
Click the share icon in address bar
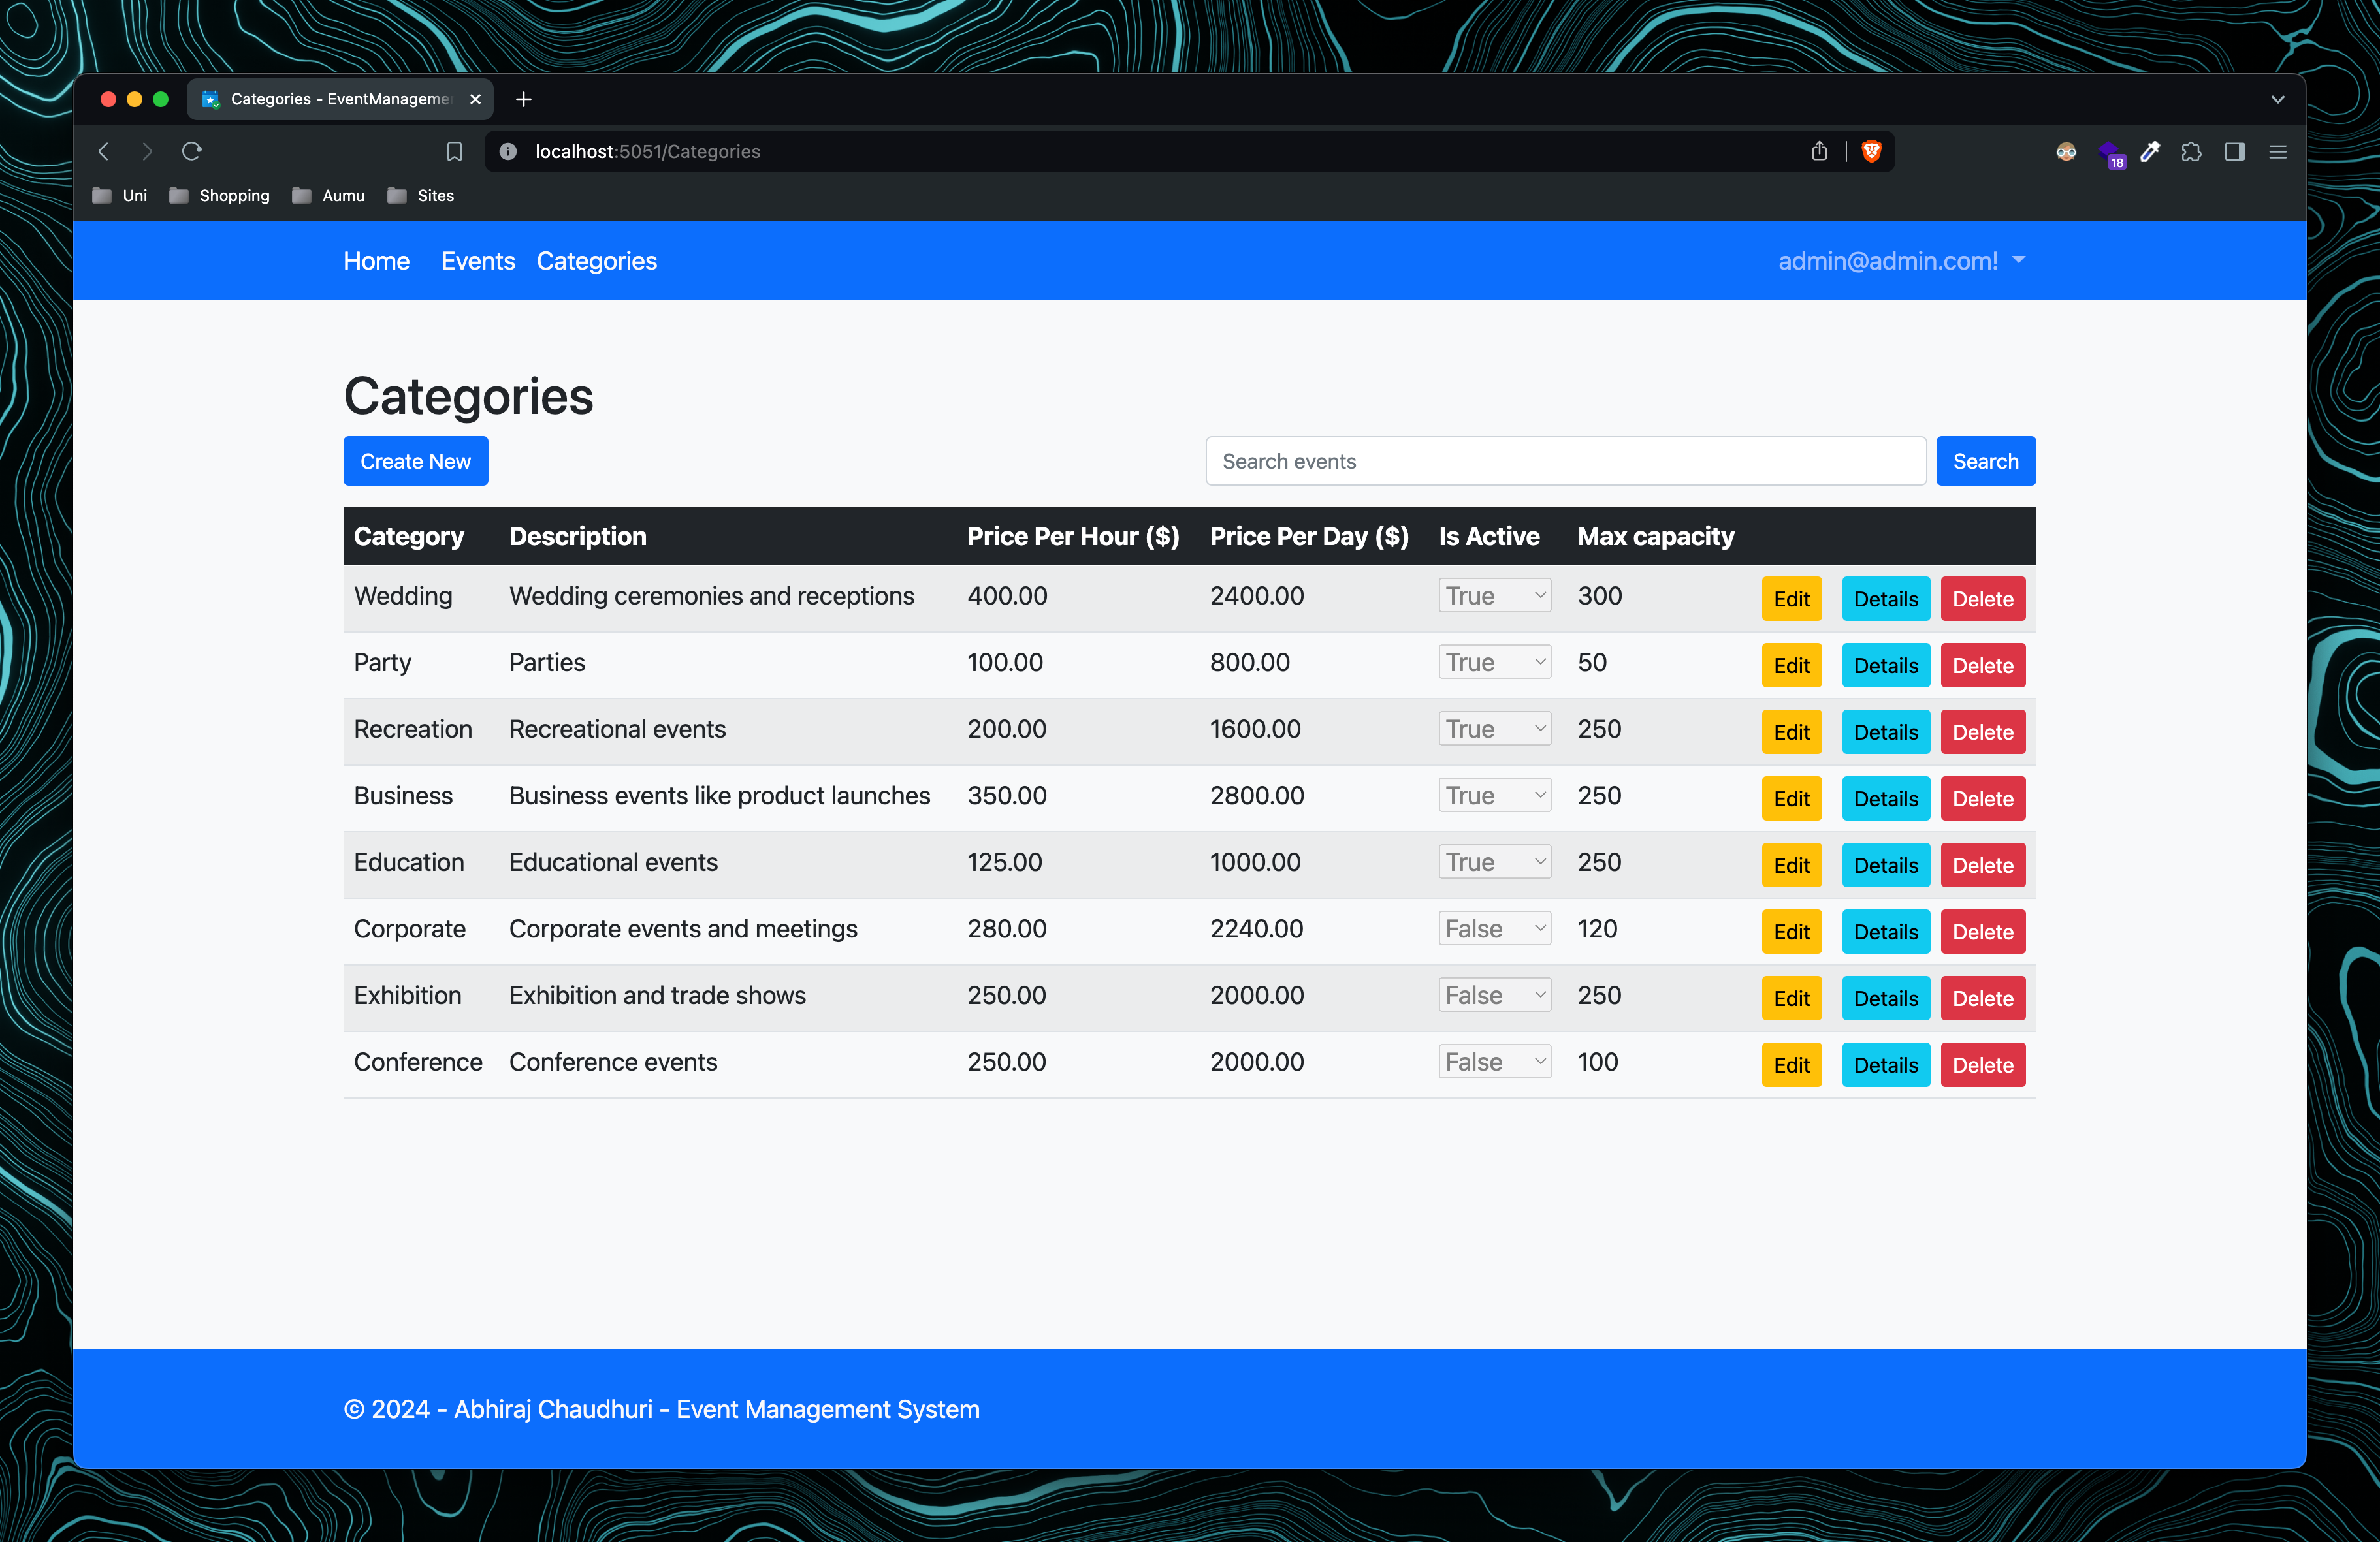coord(1819,151)
